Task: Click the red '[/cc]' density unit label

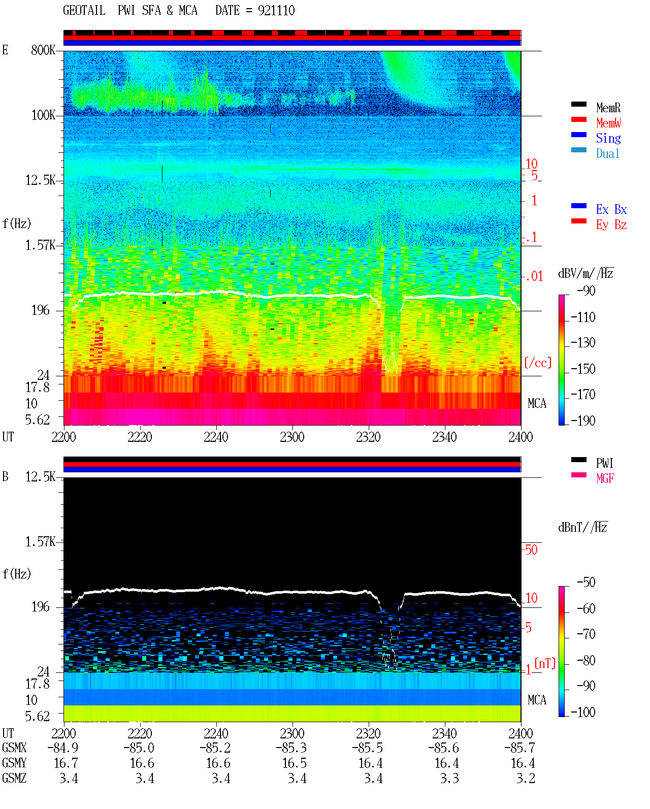Action: 538,363
